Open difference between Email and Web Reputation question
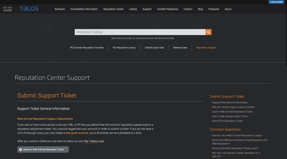Image resolution: width=287 pixels, height=159 pixels. pos(239,142)
